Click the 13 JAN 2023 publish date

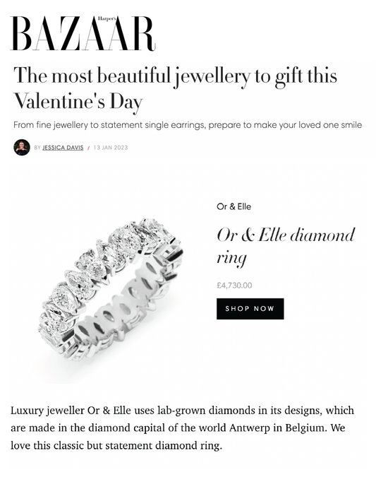point(111,148)
